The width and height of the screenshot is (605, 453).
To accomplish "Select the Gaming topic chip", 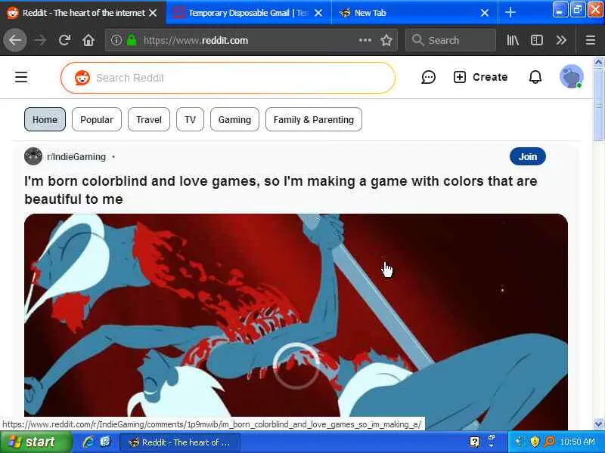I will 234,119.
